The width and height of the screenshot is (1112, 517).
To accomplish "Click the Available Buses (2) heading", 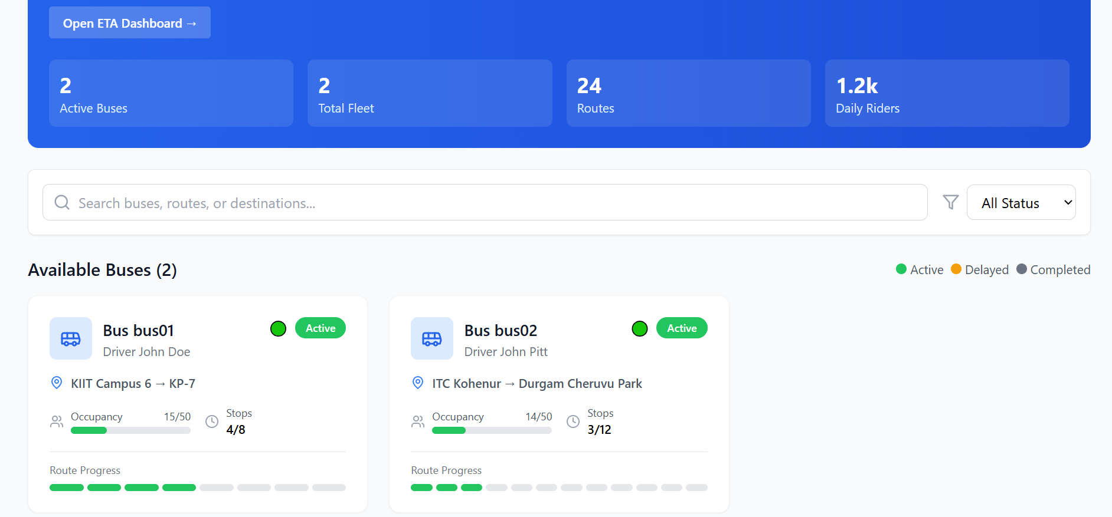I will click(x=103, y=270).
